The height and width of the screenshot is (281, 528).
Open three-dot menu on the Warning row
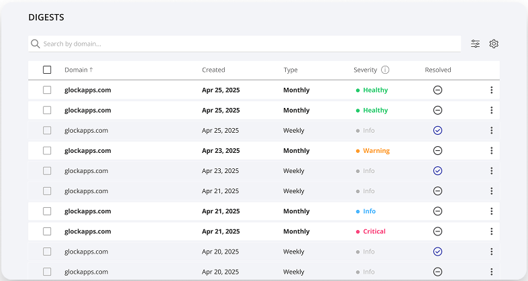pos(491,151)
